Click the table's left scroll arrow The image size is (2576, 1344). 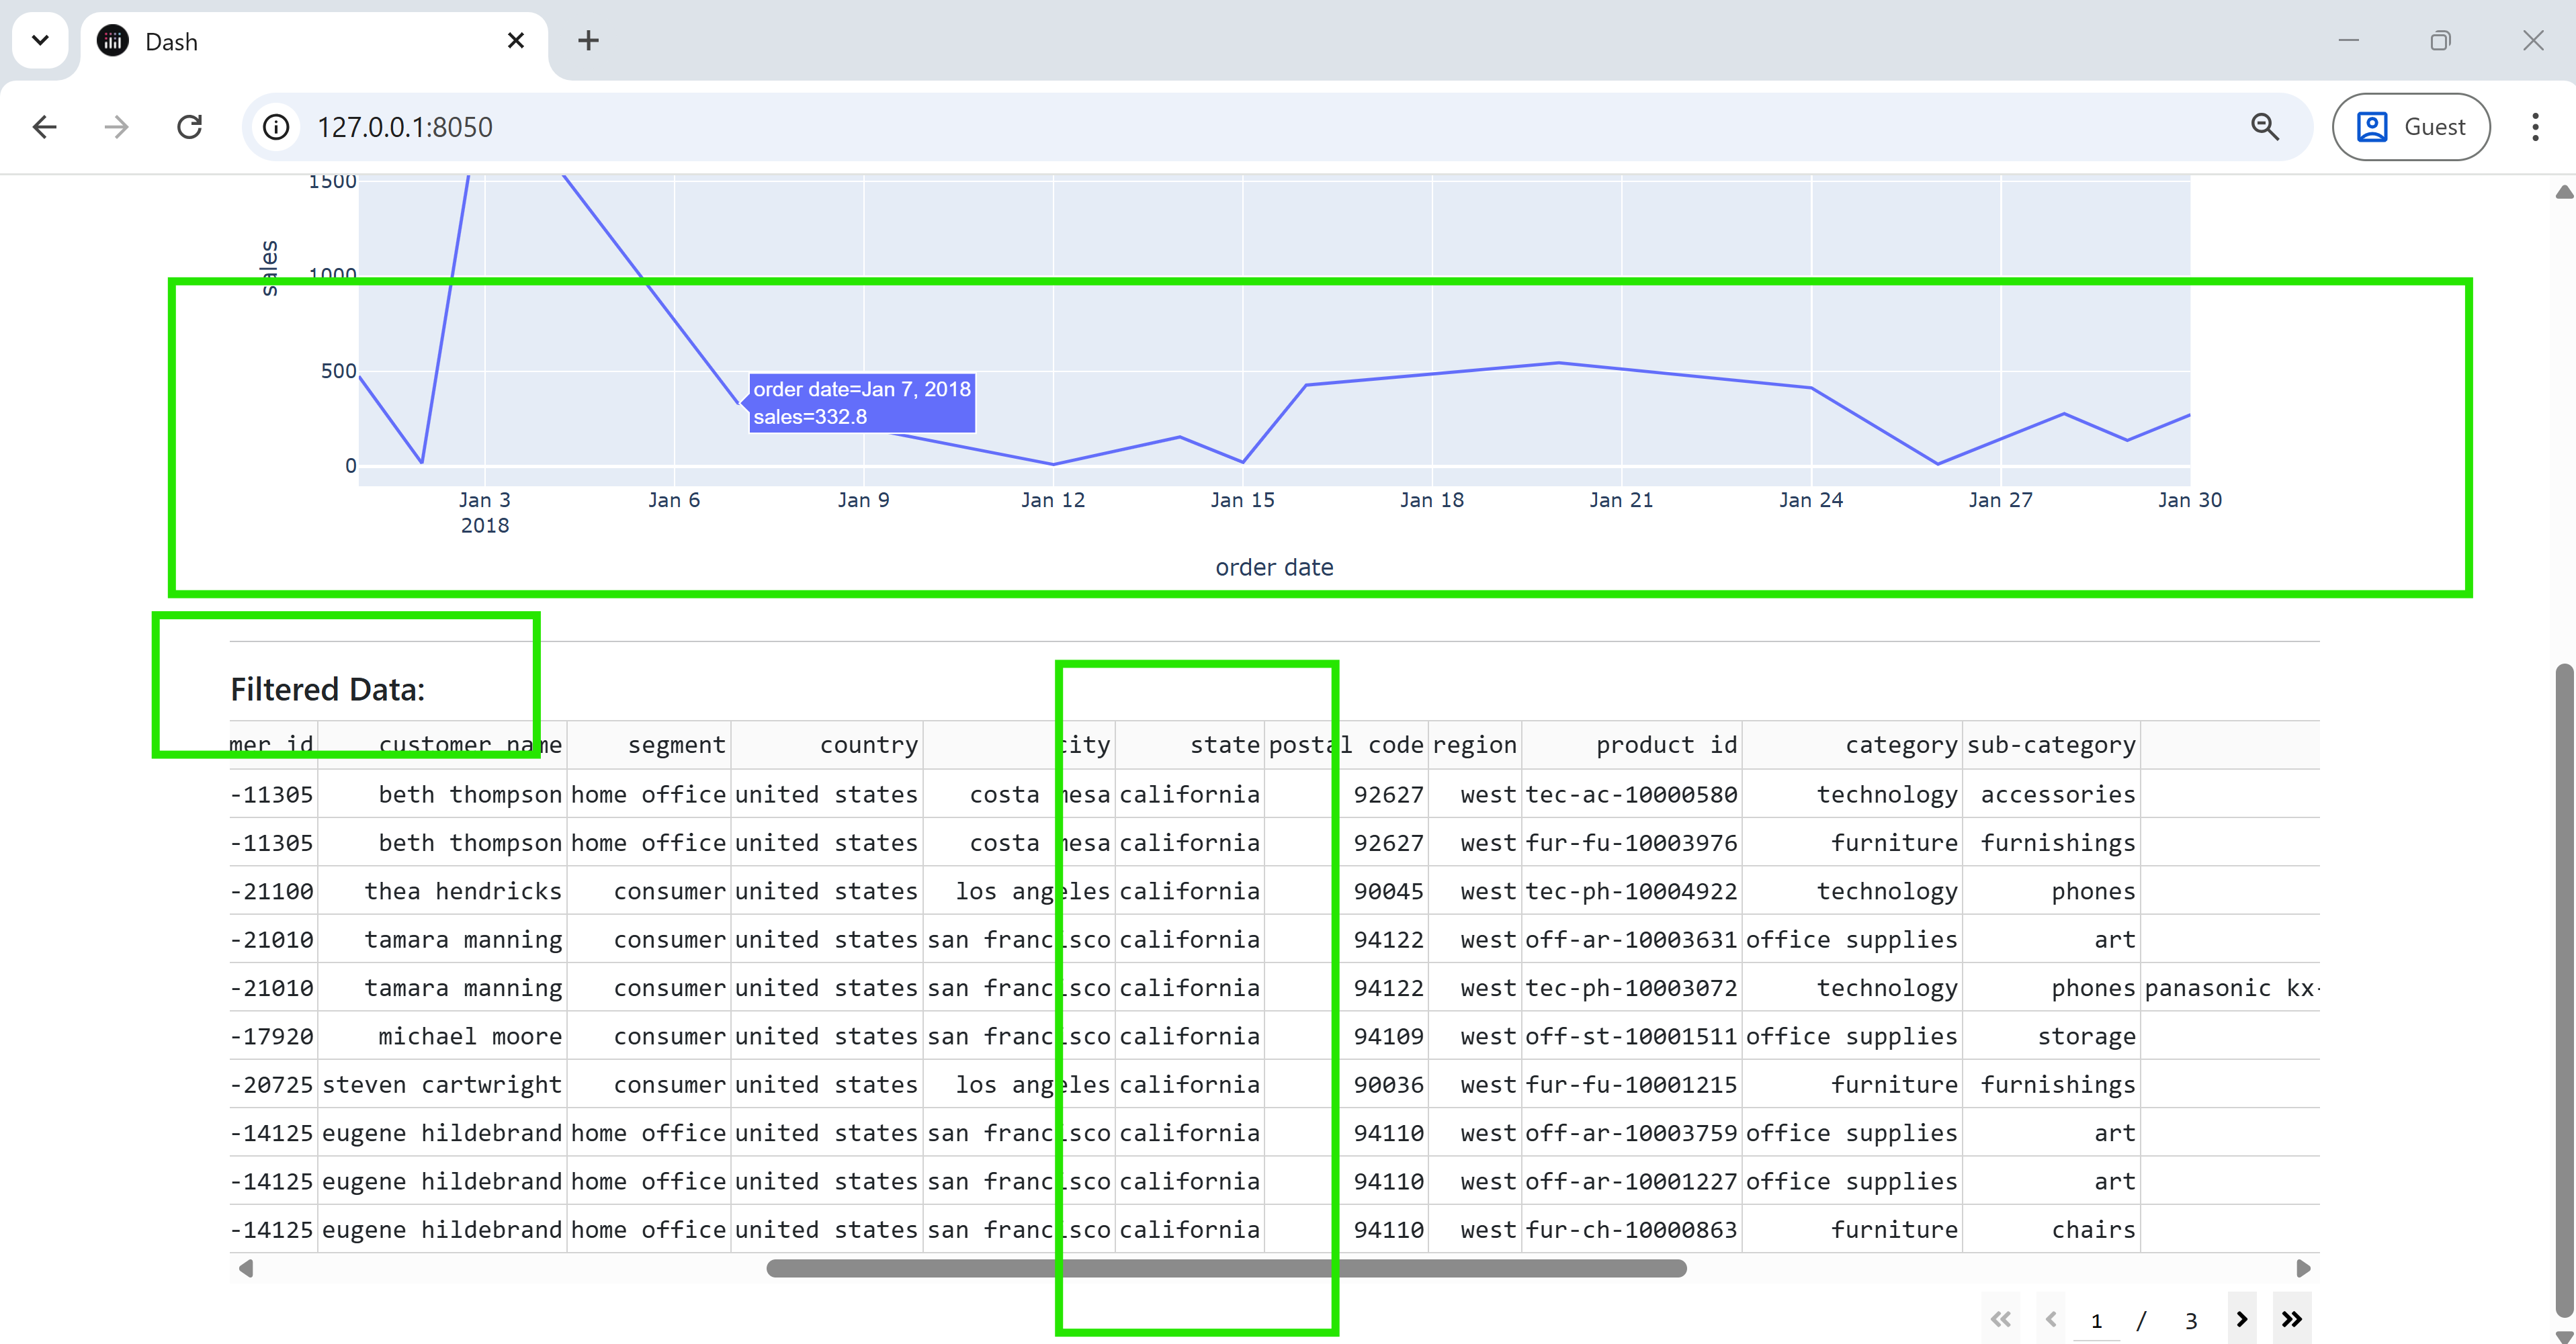(x=246, y=1268)
